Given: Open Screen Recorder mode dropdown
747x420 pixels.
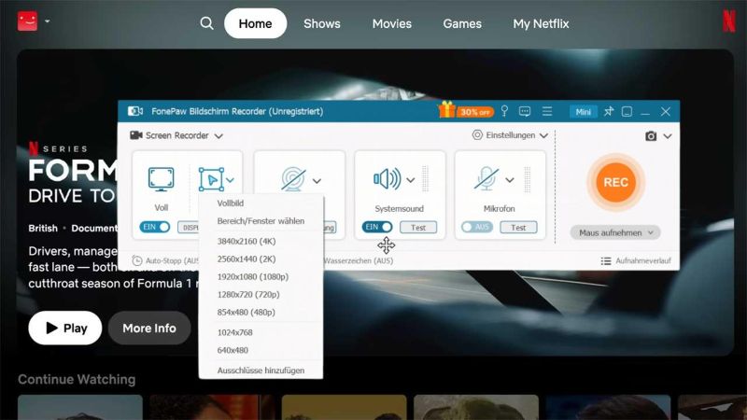Looking at the screenshot, I should click(x=176, y=135).
